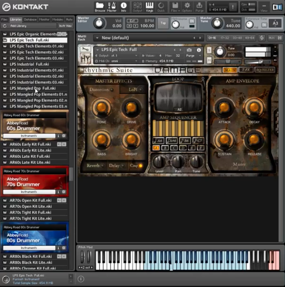Switch to the Monitor tab
This screenshot has width=285, height=287.
coord(44,20)
